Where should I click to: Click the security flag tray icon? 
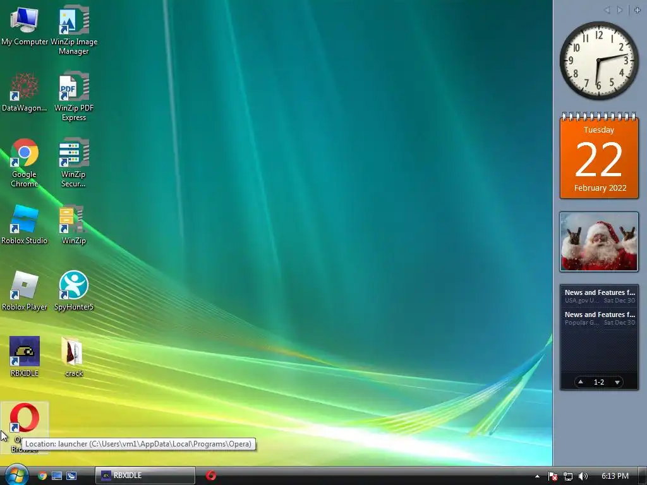pyautogui.click(x=553, y=476)
